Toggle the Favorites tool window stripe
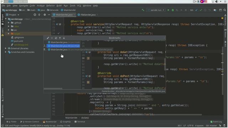228x128 pixels. tap(2, 111)
